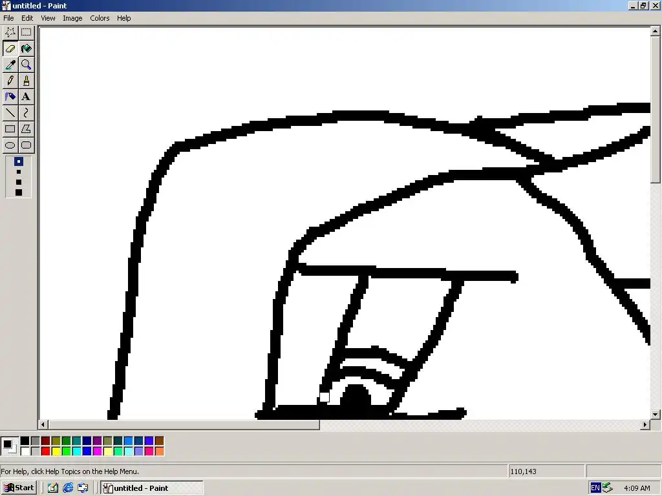Activate the Pick Color eyedropper tool
Screen dimensions: 662x496
(x=10, y=65)
